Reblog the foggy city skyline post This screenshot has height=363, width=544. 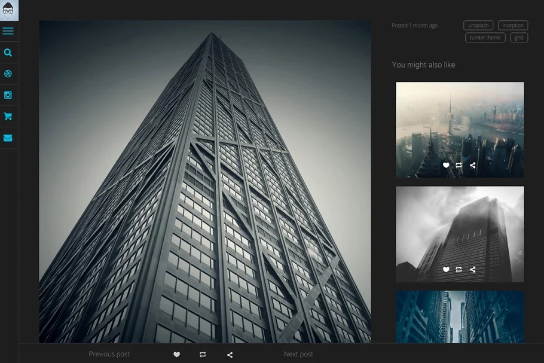[x=459, y=165]
